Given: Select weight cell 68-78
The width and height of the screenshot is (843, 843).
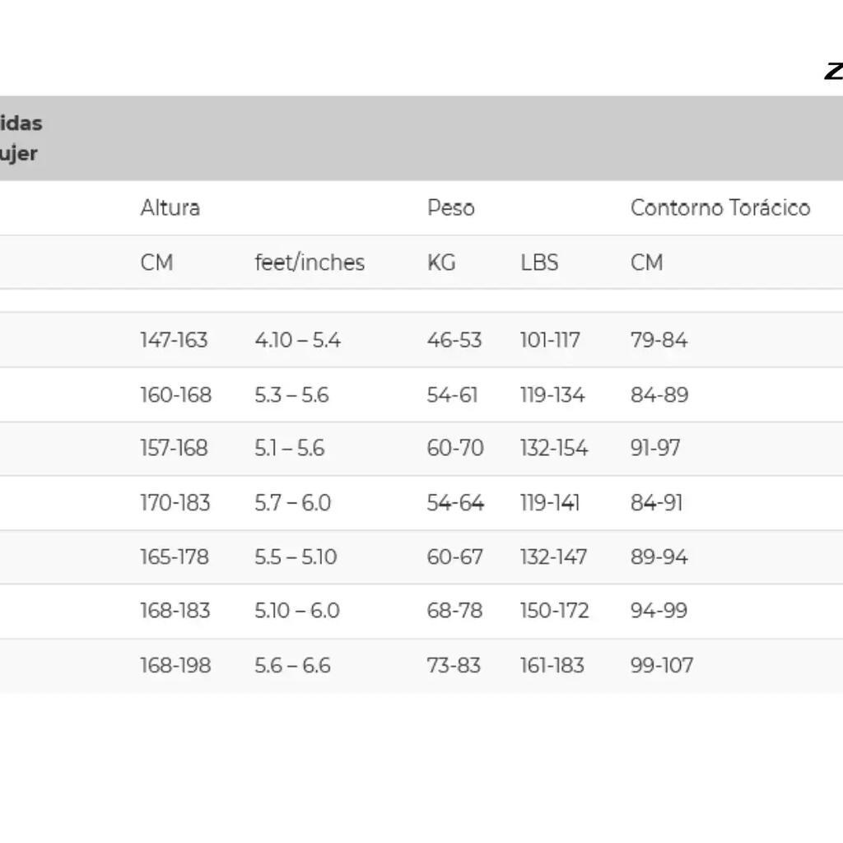Looking at the screenshot, I should pos(454,610).
